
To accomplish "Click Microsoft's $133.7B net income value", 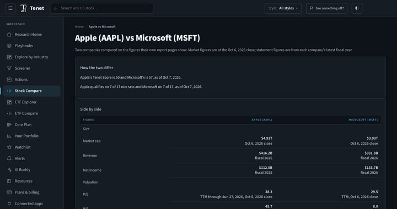I will click(371, 168).
